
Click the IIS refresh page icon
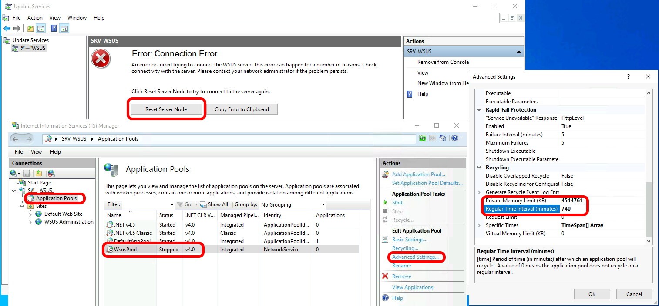pos(423,138)
